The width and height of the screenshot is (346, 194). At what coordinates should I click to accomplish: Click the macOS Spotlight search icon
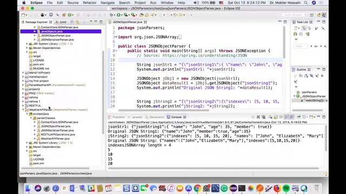click(305, 3)
